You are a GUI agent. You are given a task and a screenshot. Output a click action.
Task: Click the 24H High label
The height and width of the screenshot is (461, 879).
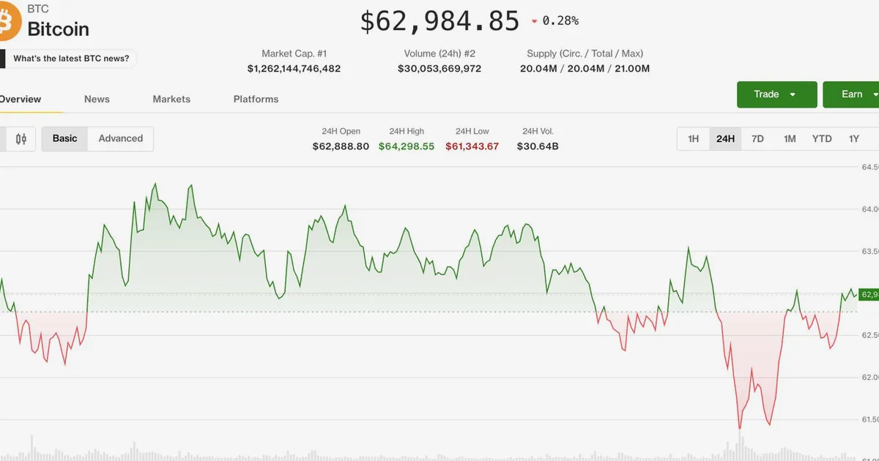pos(407,131)
